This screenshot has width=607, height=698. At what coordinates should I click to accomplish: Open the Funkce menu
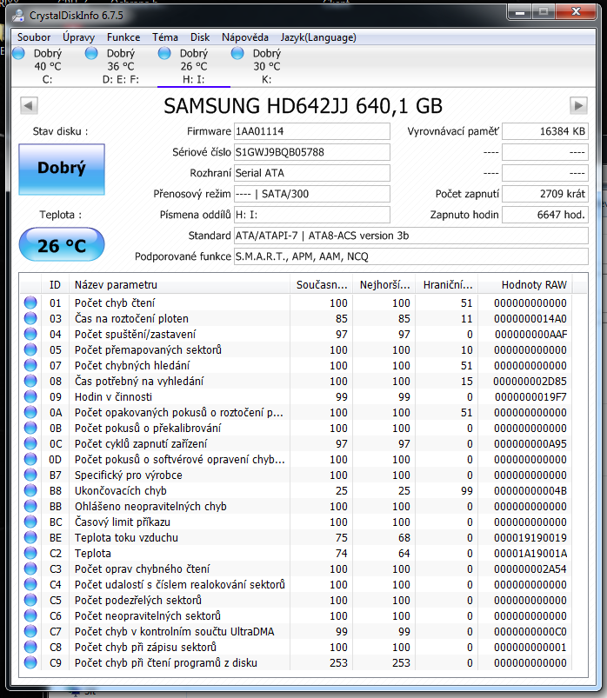coord(123,37)
